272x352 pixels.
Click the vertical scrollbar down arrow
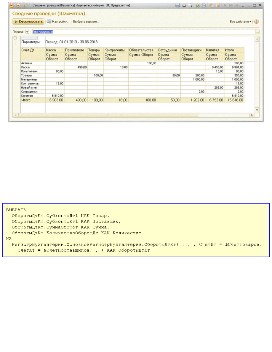click(257, 110)
